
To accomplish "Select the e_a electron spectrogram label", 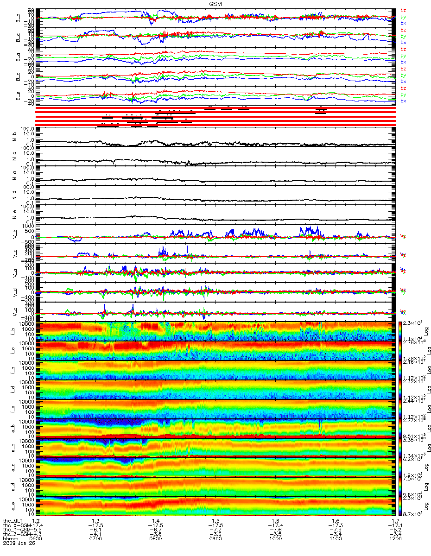I will (x=13, y=468).
